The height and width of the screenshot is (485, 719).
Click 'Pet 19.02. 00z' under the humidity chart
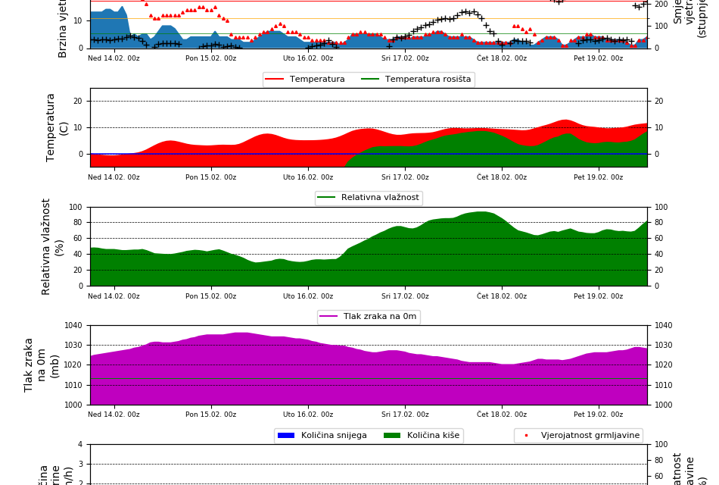(599, 296)
